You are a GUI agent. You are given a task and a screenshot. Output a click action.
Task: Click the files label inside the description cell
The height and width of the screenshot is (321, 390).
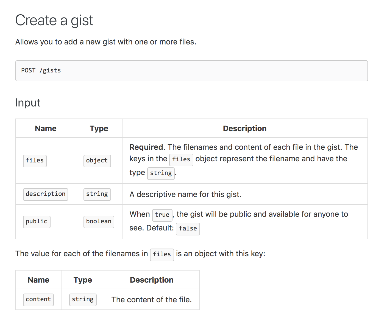[181, 159]
